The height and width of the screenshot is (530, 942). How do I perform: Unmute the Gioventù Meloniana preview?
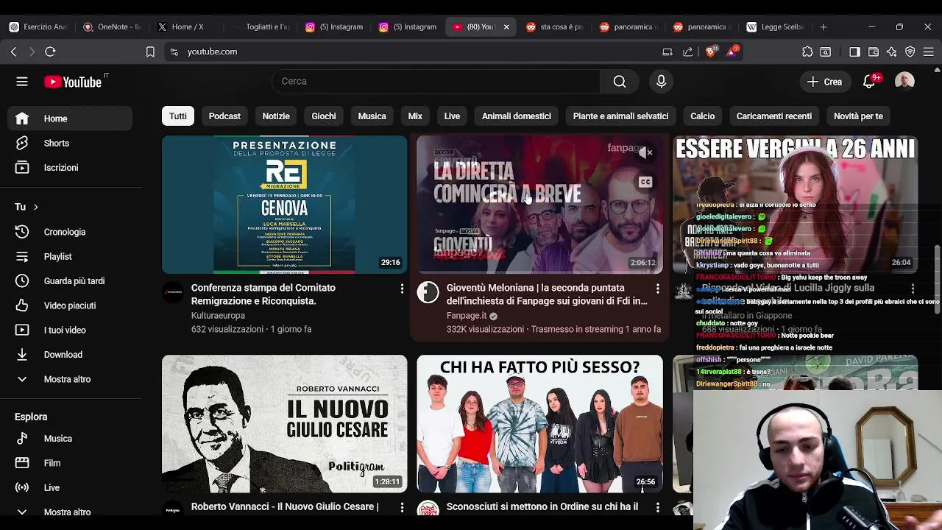pos(645,152)
